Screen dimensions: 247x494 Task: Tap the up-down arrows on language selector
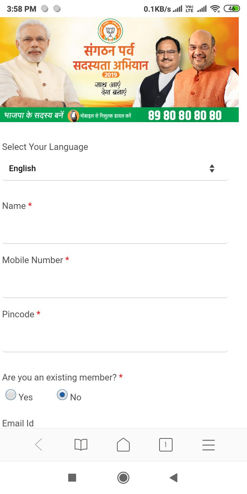click(x=212, y=168)
